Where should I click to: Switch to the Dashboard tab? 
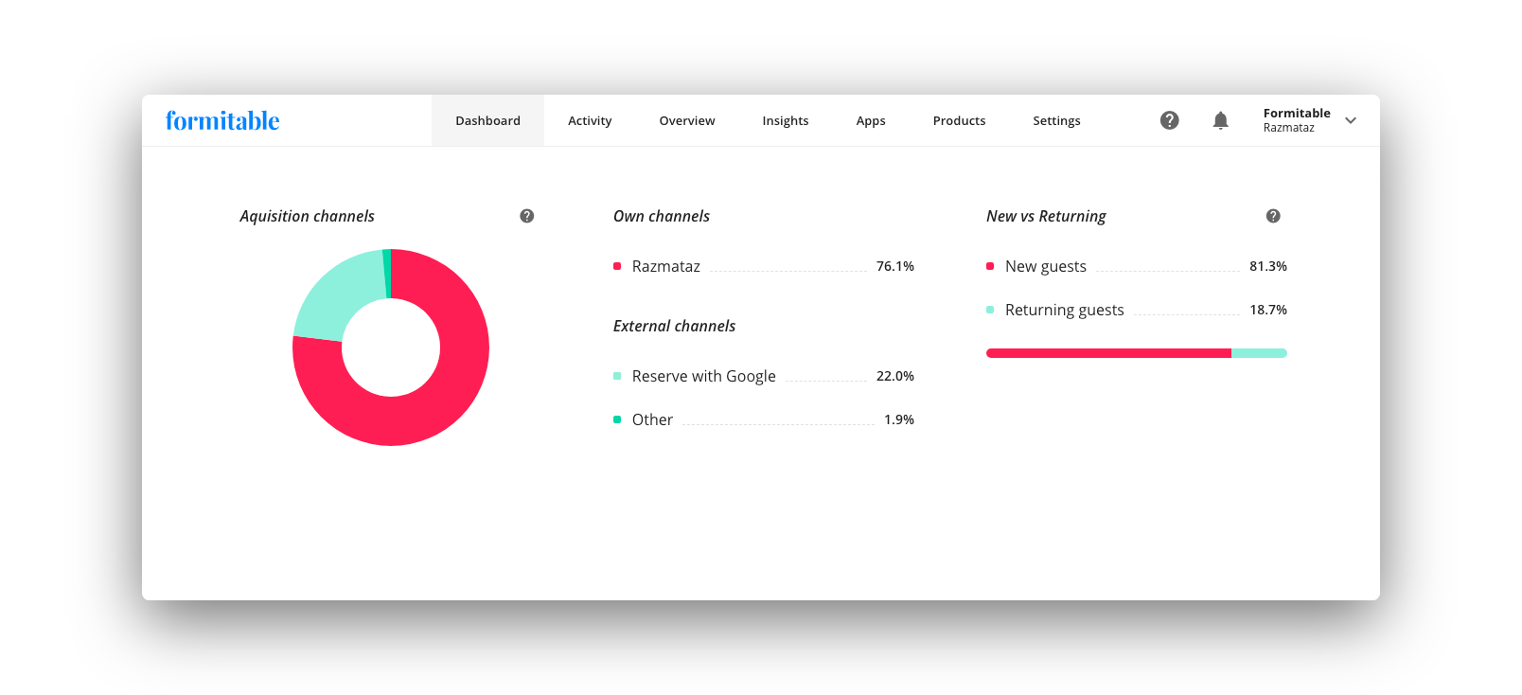[487, 120]
